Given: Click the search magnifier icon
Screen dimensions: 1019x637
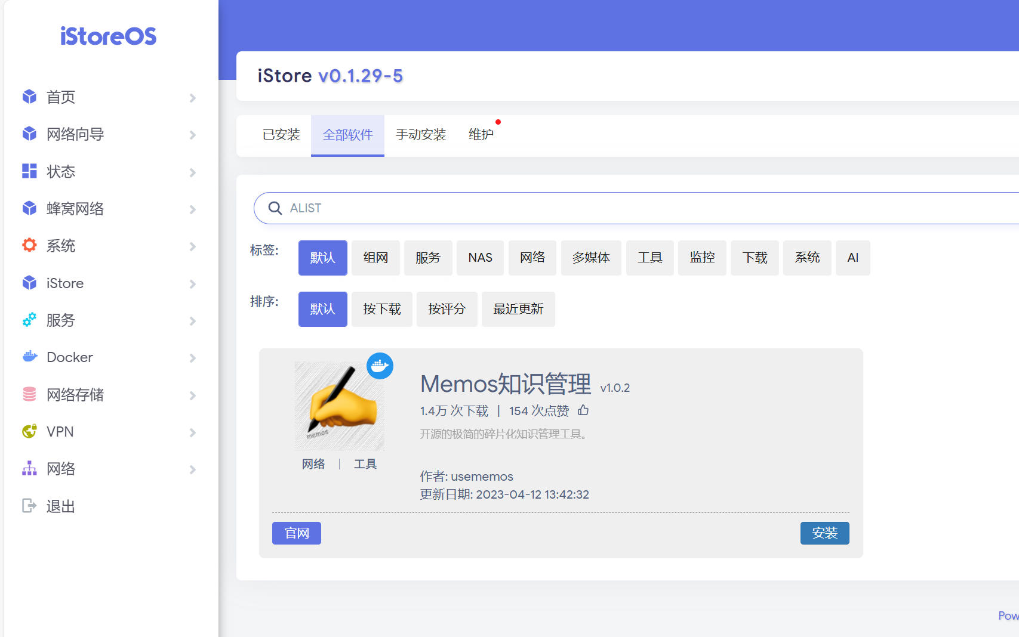Looking at the screenshot, I should [275, 208].
